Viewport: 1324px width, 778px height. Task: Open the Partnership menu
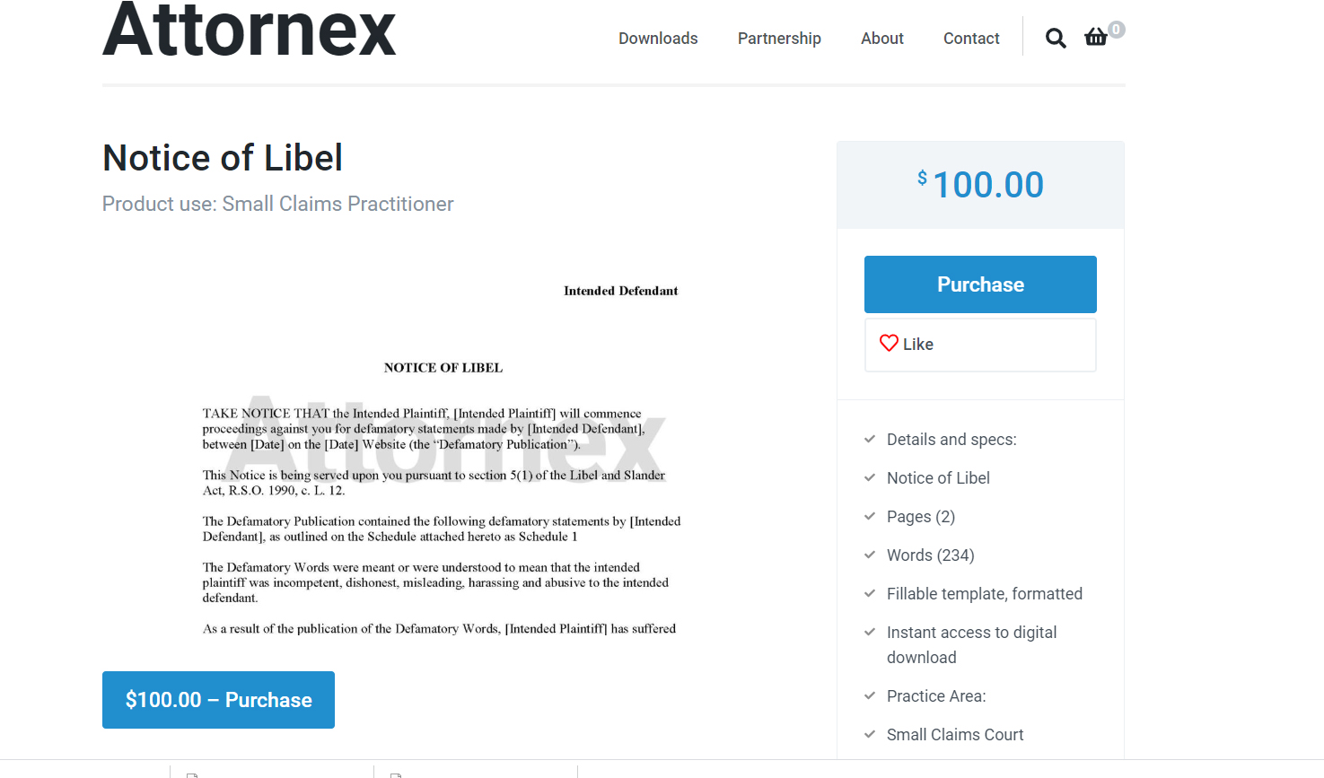point(779,38)
